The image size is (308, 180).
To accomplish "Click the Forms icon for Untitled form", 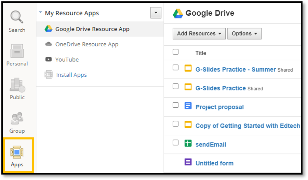I will click(x=188, y=162).
